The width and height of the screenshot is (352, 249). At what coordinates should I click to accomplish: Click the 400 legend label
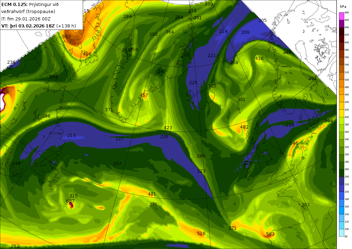point(347,117)
